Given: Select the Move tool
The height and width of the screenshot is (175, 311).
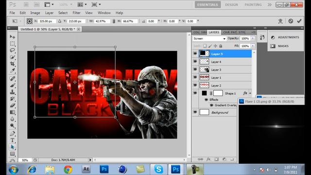Looking at the screenshot, I should point(12,37).
